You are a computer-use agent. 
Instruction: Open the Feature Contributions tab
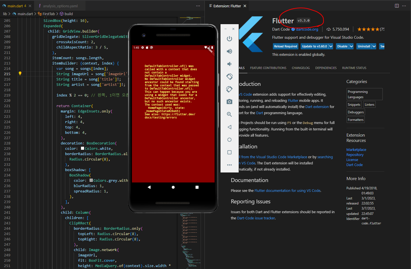pos(268,68)
